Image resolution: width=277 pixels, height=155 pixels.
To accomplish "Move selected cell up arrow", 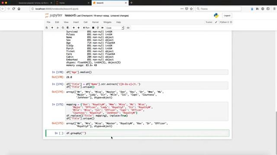I will [x=74, y=28].
